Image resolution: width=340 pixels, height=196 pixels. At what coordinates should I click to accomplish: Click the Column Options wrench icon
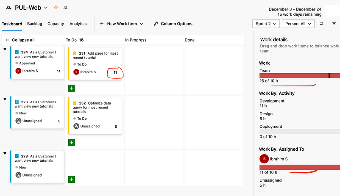156,24
